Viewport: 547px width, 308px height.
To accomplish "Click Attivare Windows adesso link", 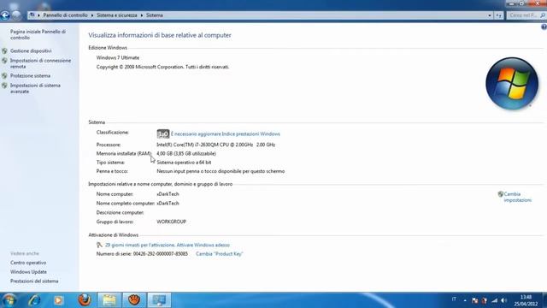I will click(x=203, y=246).
